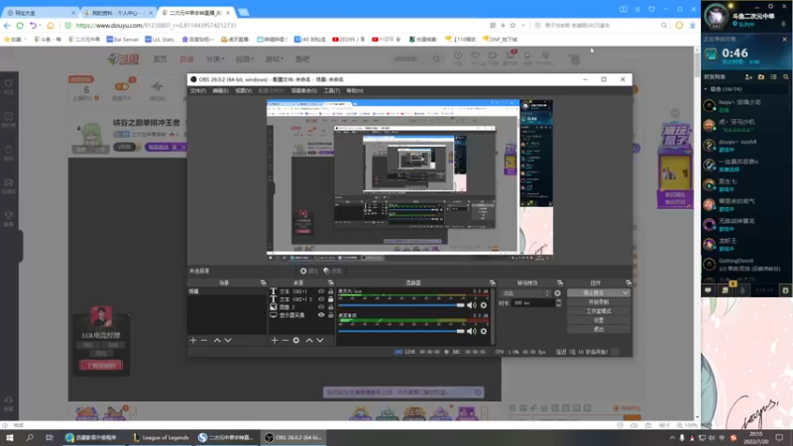Open bookmarks favorites dropdown in browser

15,39
